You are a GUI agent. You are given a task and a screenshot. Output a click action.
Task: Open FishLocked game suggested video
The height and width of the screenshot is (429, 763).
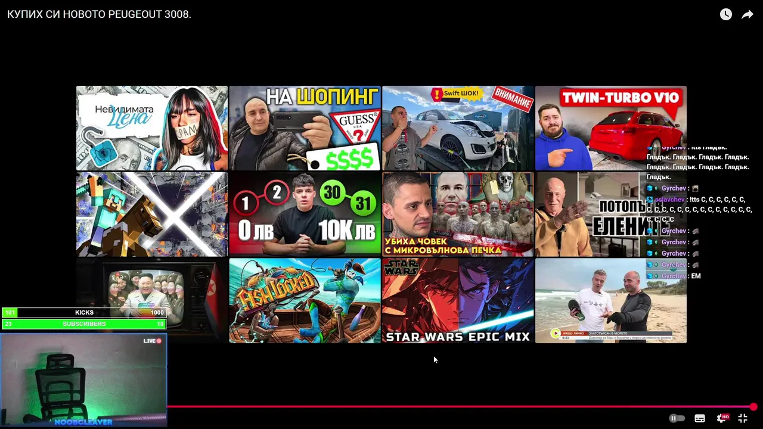point(305,300)
